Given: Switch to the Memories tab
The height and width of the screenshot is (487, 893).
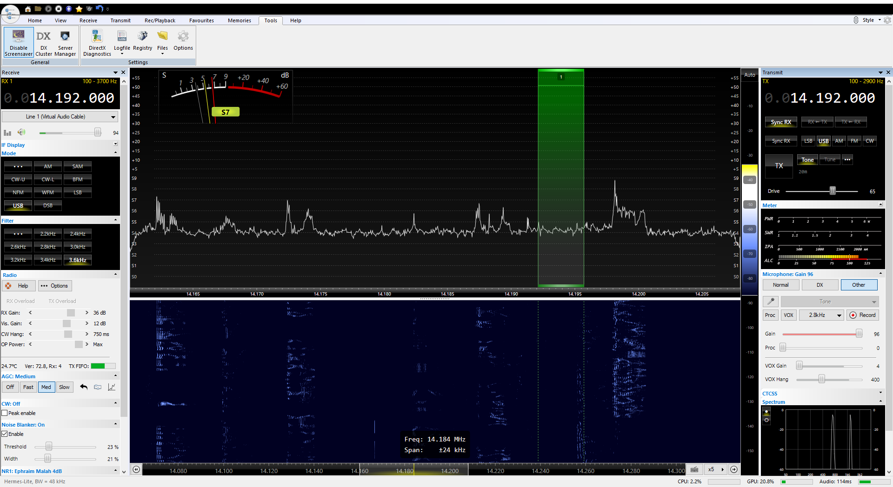Looking at the screenshot, I should [239, 20].
